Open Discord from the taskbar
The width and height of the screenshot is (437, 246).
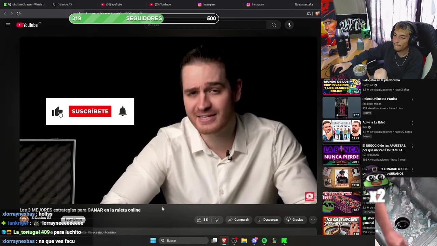(254, 241)
